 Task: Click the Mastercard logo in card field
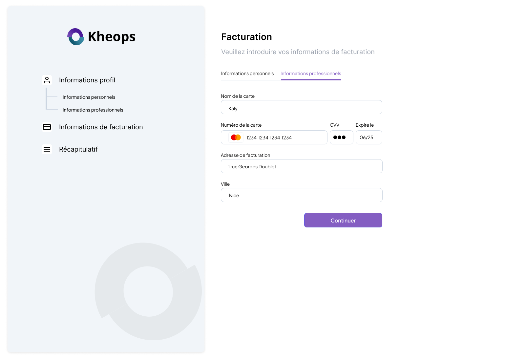click(236, 137)
